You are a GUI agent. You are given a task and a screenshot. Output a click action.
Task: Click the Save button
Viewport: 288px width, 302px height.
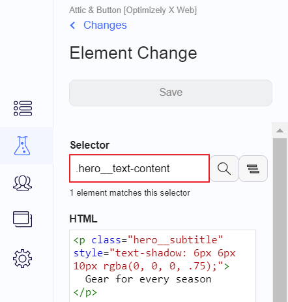click(171, 93)
